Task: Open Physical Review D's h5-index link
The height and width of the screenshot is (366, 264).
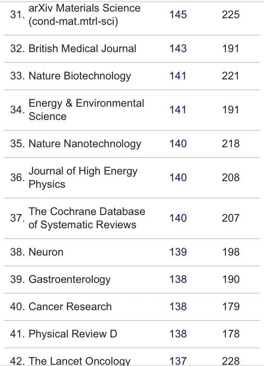Action: 178,334
